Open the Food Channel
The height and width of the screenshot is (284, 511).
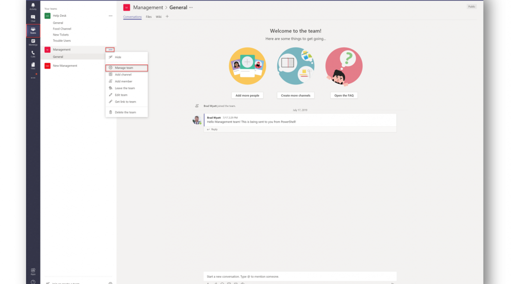[x=62, y=29]
